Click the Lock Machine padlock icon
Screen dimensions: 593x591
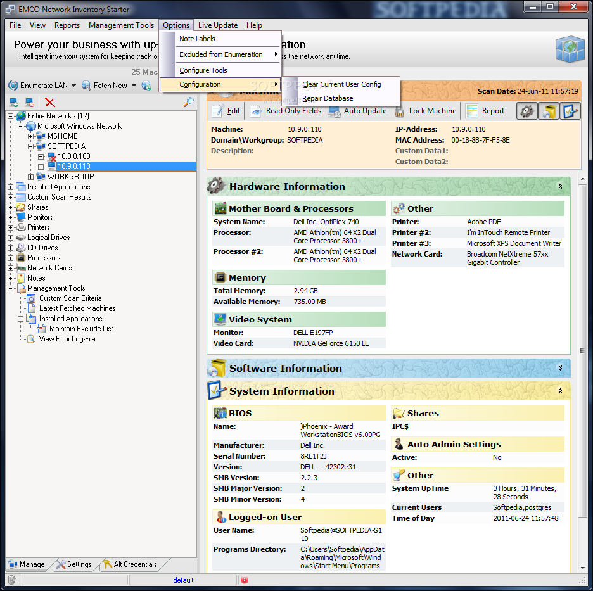tap(399, 111)
